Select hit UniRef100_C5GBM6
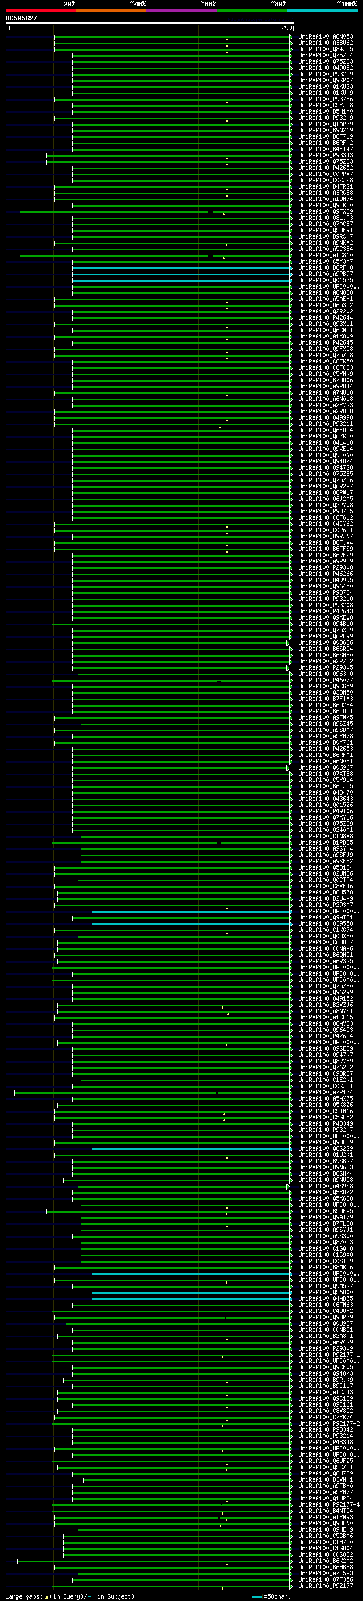 coord(326,1536)
